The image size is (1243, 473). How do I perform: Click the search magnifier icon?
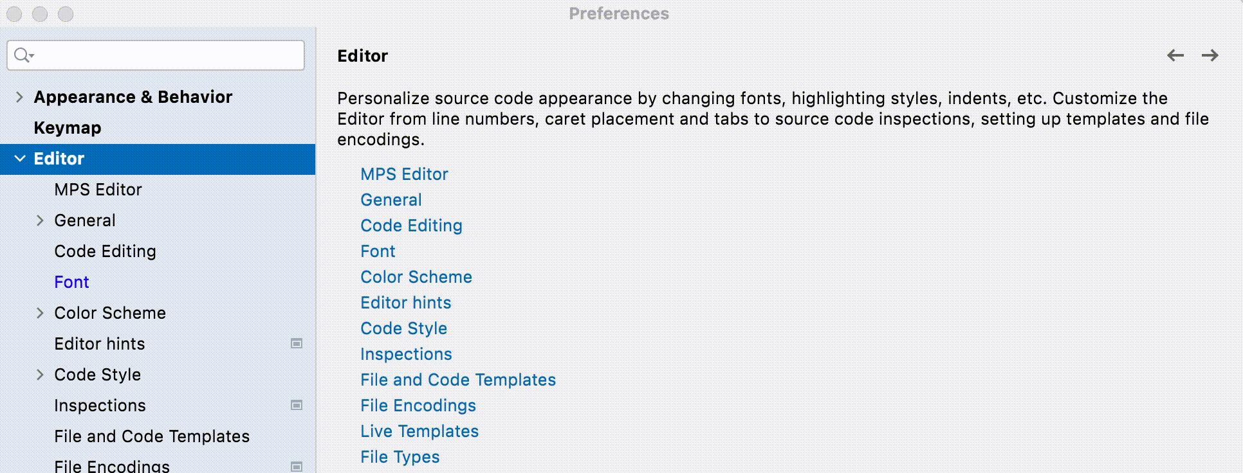click(23, 55)
